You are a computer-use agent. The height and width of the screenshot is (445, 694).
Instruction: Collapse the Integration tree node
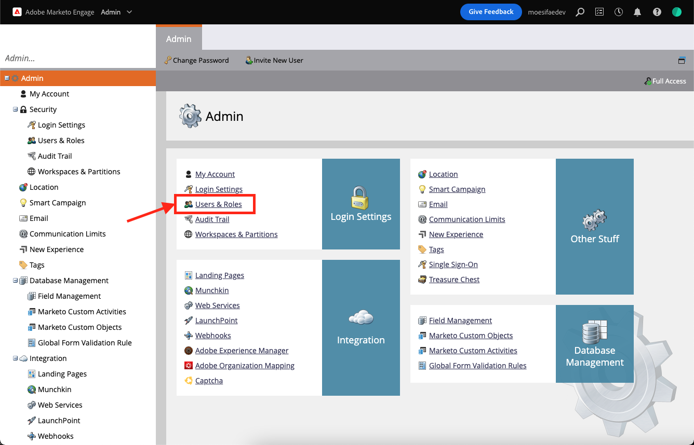16,358
